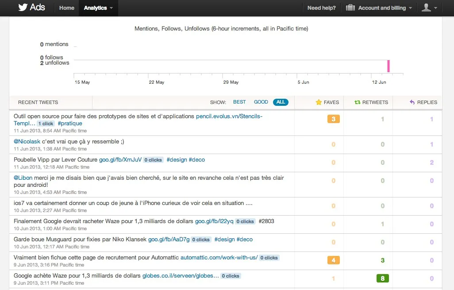The height and width of the screenshot is (290, 454).
Task: Click the orange 4 faves badge
Action: [333, 260]
